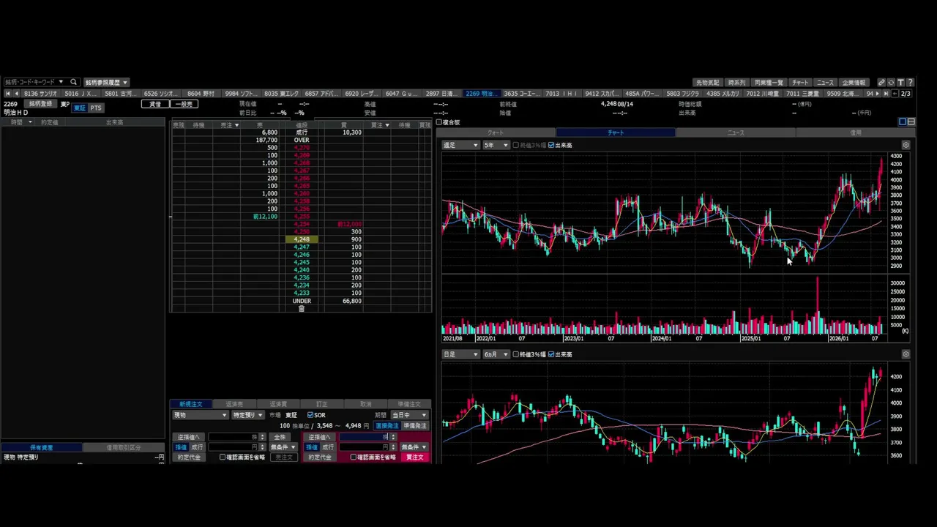
Task: Click the 時系列 button
Action: point(737,83)
